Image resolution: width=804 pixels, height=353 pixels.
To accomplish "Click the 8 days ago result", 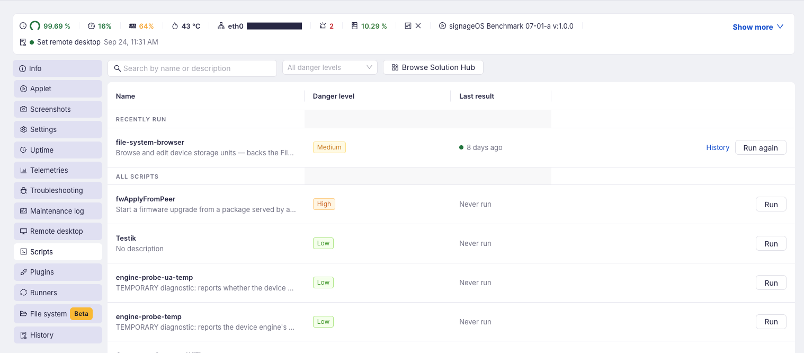I will 481,147.
